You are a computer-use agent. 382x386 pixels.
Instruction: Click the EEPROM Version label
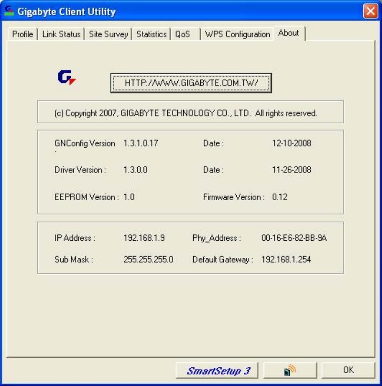(87, 197)
